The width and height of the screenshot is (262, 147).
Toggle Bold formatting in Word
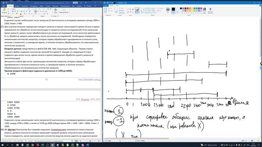tap(13, 11)
